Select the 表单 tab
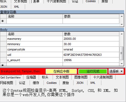126x102 pixels. tap(37, 2)
